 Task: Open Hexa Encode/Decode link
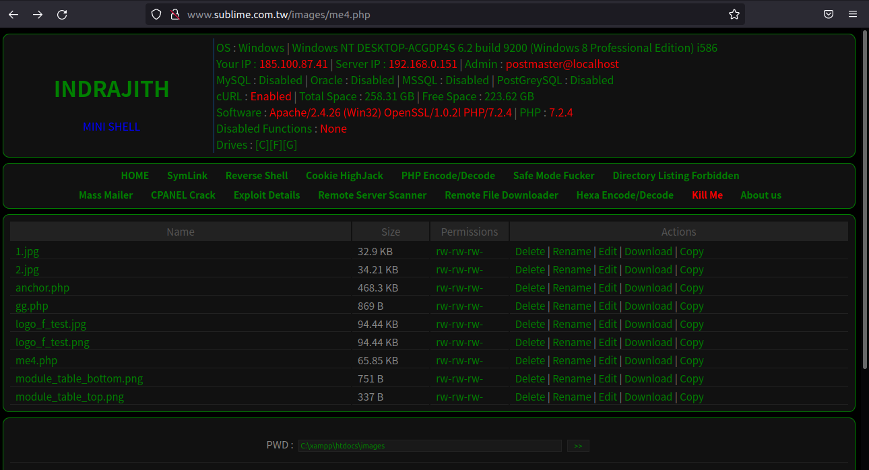(x=624, y=195)
